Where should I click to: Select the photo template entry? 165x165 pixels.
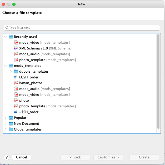(24, 101)
